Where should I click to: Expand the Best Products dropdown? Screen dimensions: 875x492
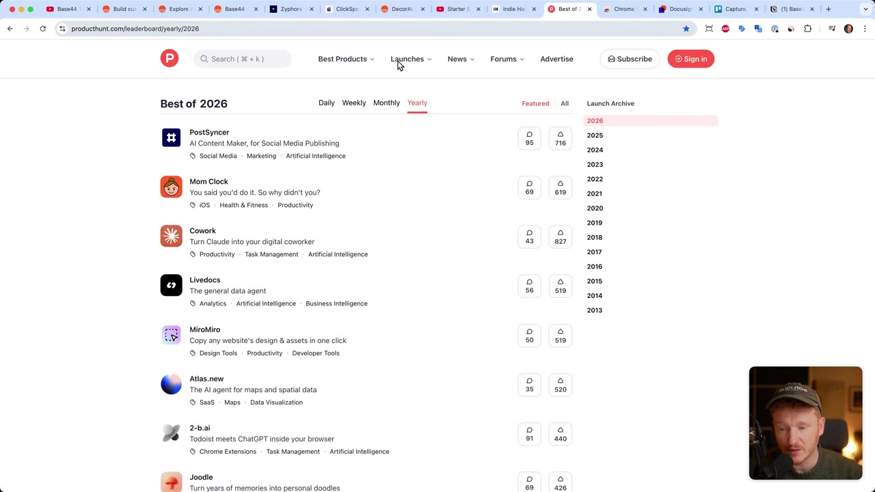[x=346, y=59]
